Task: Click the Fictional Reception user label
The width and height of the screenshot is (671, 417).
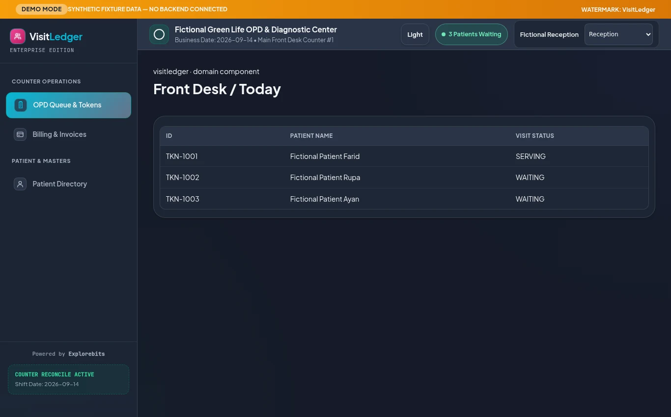Action: tap(549, 34)
